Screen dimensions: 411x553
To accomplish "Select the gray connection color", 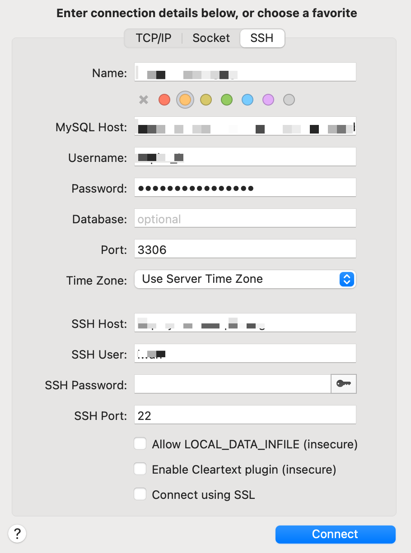I will point(289,100).
